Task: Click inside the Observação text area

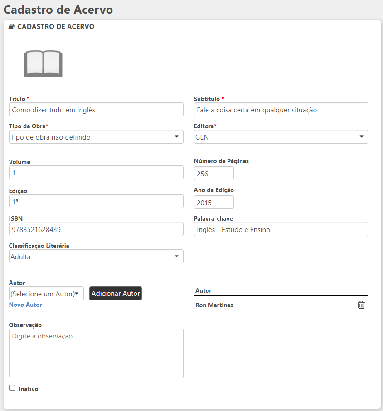Action: [x=96, y=353]
